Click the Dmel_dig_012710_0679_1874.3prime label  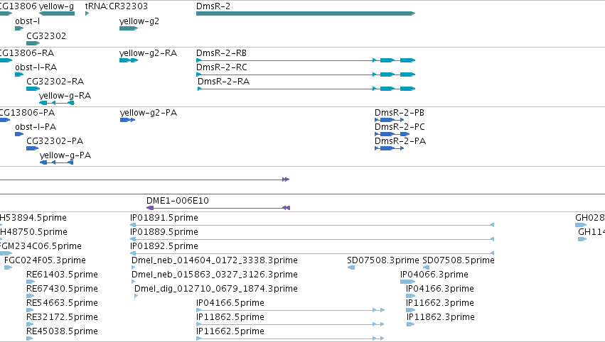tap(216, 289)
